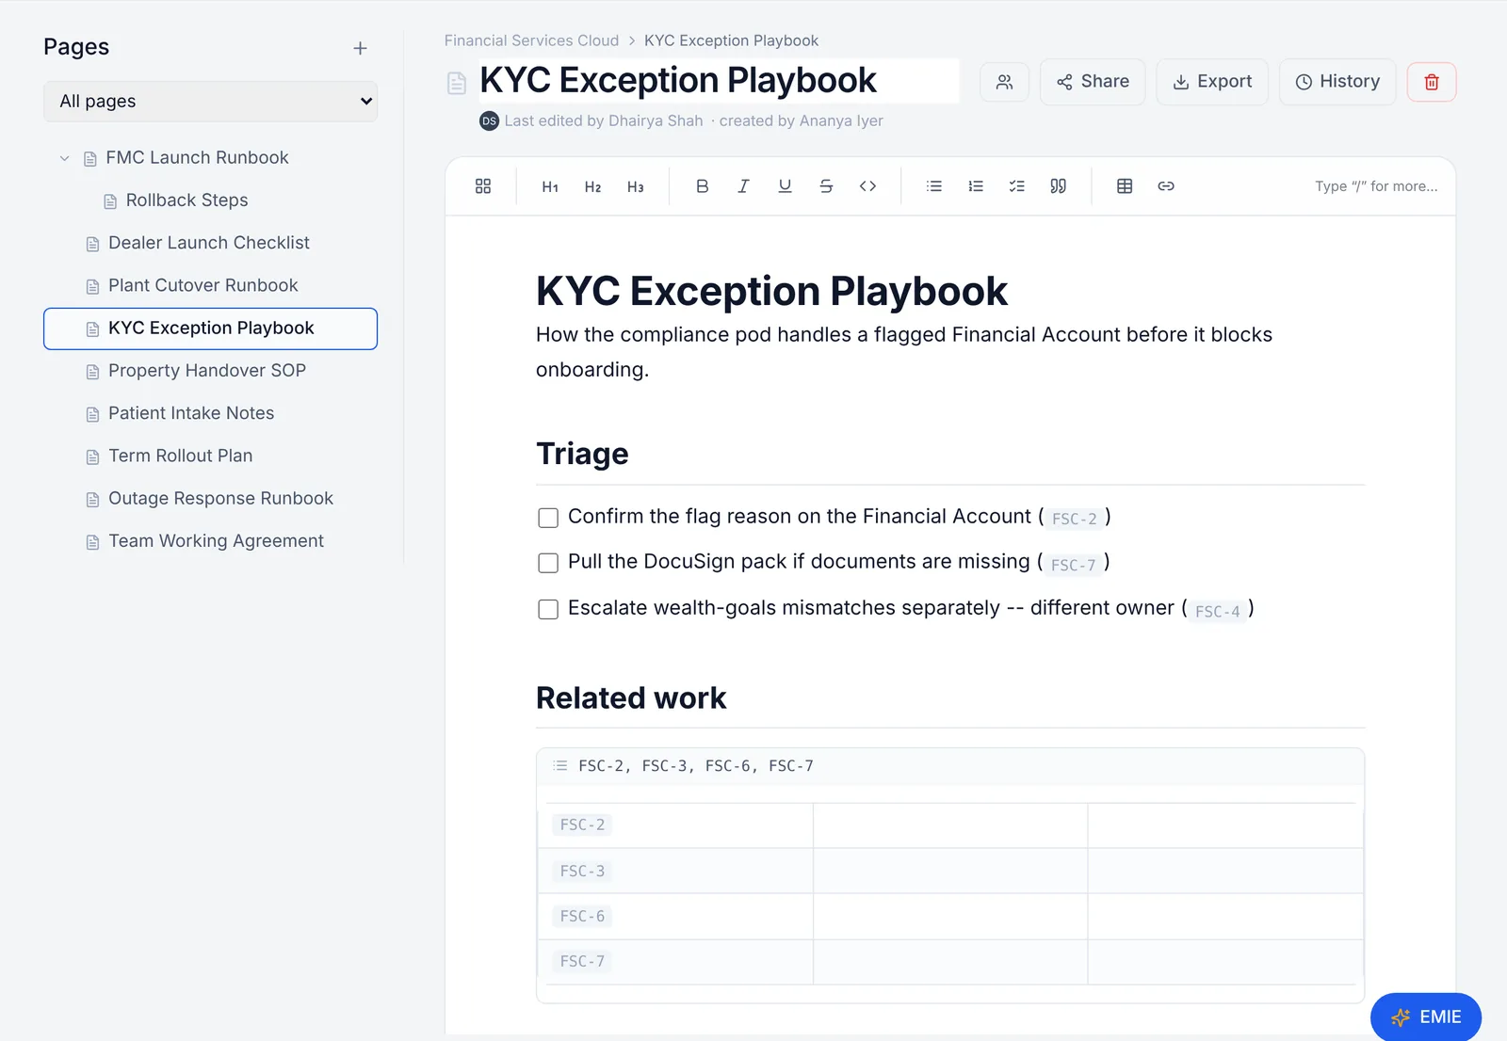
Task: Open Dealer Launch Checklist page
Action: tap(209, 243)
